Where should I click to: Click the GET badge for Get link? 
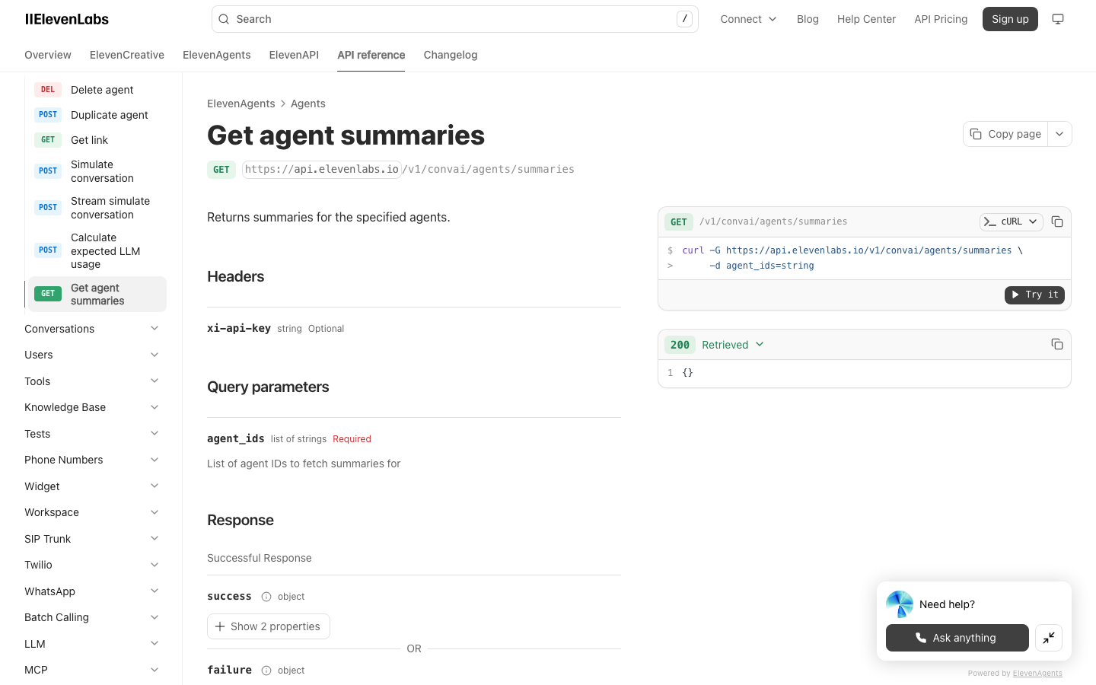coord(48,140)
